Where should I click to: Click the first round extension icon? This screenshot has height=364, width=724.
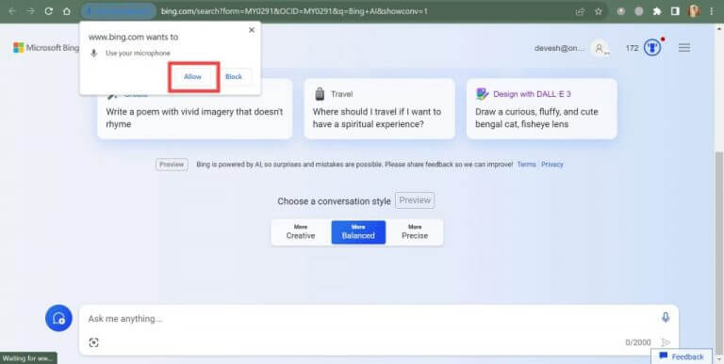pos(621,11)
